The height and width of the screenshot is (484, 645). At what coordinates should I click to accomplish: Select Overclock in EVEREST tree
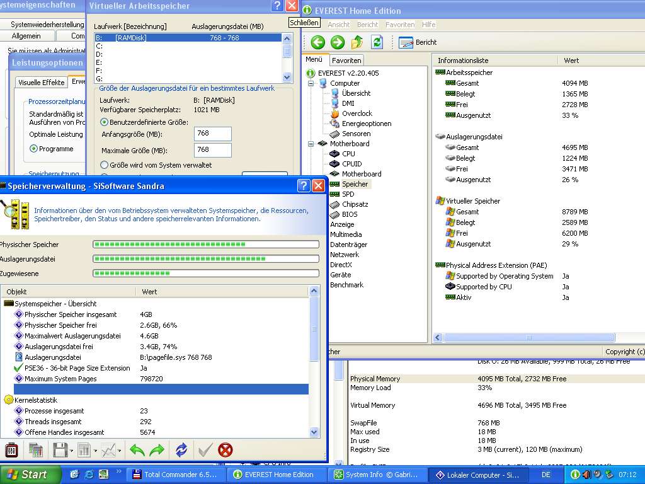click(357, 113)
